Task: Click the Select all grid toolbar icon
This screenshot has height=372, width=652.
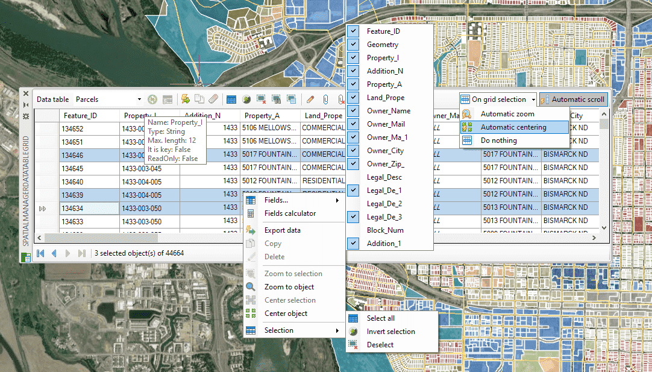Action: point(231,99)
